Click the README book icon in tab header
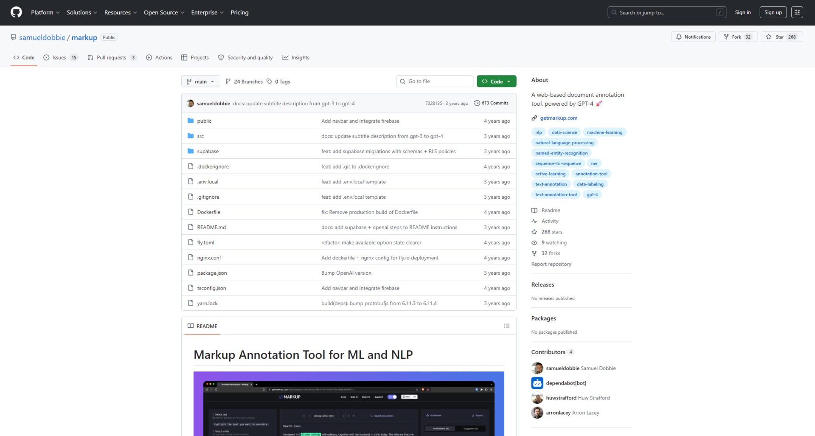The height and width of the screenshot is (436, 815). (191, 326)
